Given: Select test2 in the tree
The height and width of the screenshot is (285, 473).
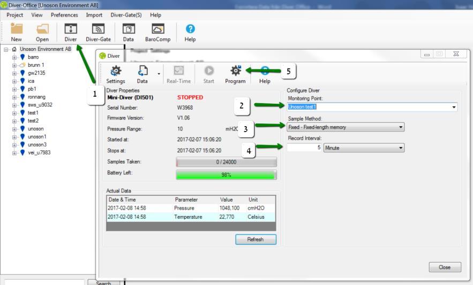Looking at the screenshot, I should [33, 121].
